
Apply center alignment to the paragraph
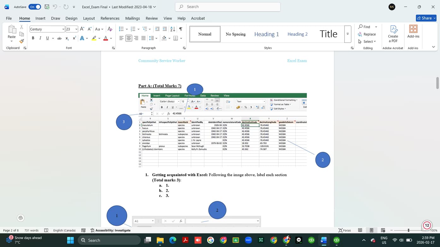(x=128, y=38)
